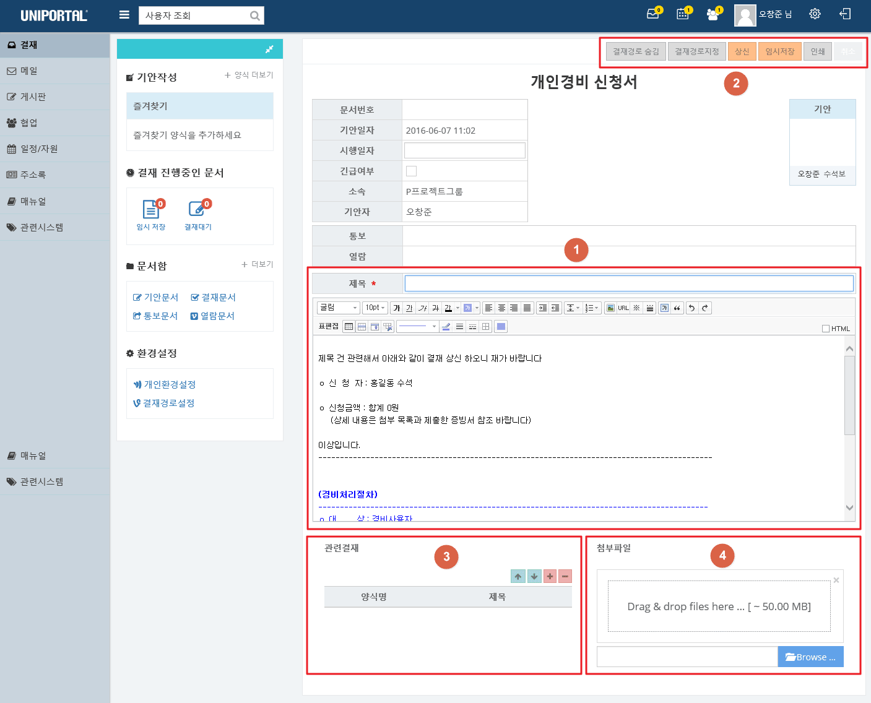Open 게시판 menu in left sidebar

coord(55,97)
